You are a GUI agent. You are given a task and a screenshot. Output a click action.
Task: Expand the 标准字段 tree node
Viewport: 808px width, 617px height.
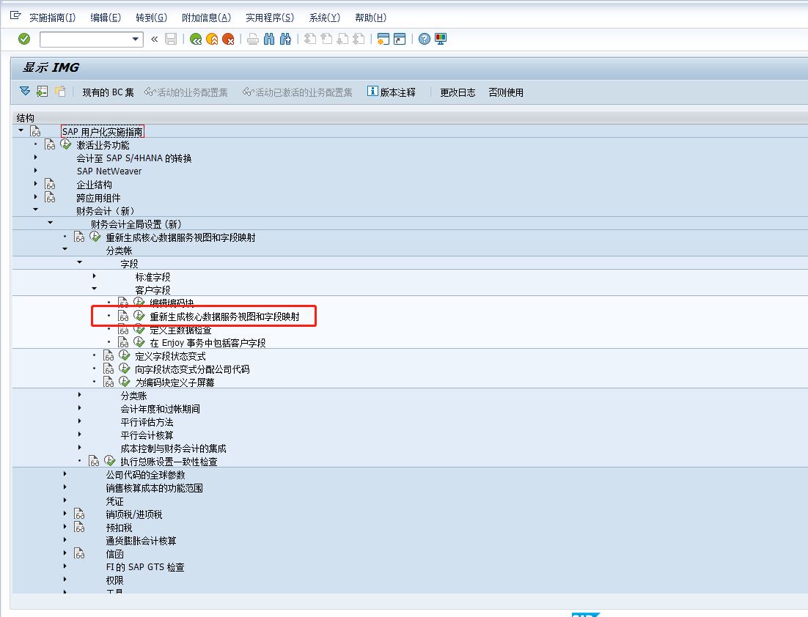93,277
